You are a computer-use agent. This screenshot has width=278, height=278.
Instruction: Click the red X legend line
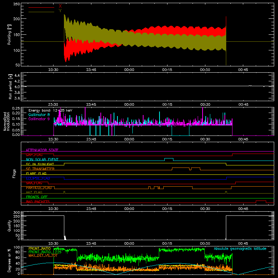coord(41,7)
